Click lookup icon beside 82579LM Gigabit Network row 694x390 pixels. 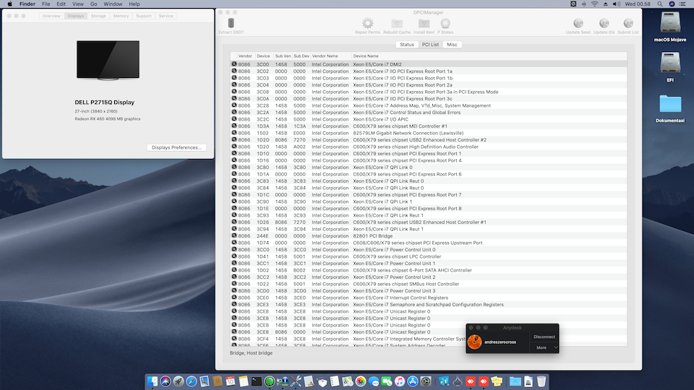point(234,133)
